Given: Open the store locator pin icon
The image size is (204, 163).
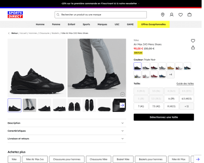Looking at the screenshot, I should point(163,15).
